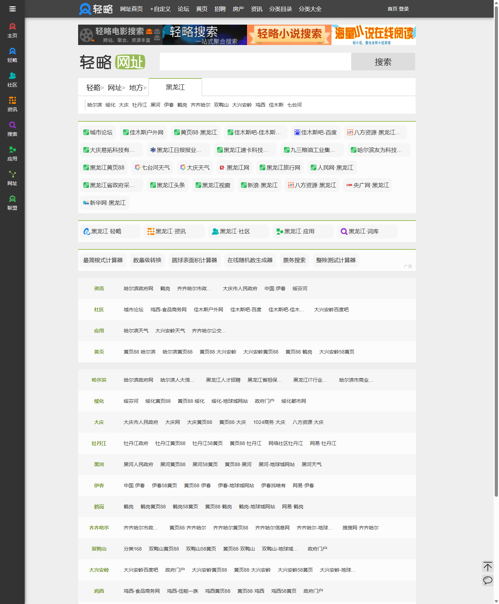Open the feedback chat bubble icon
The image size is (499, 604).
[x=487, y=580]
